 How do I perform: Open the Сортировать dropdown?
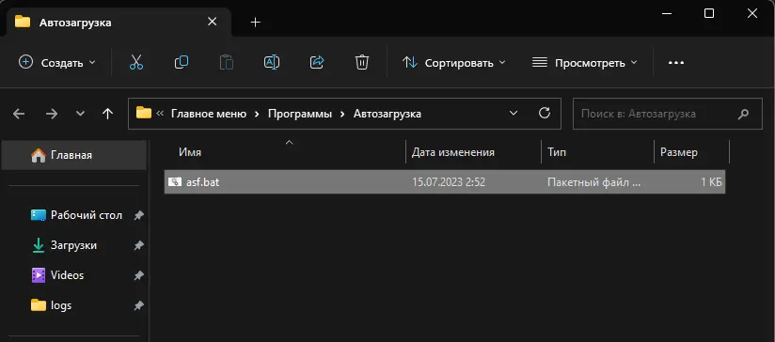pos(453,63)
